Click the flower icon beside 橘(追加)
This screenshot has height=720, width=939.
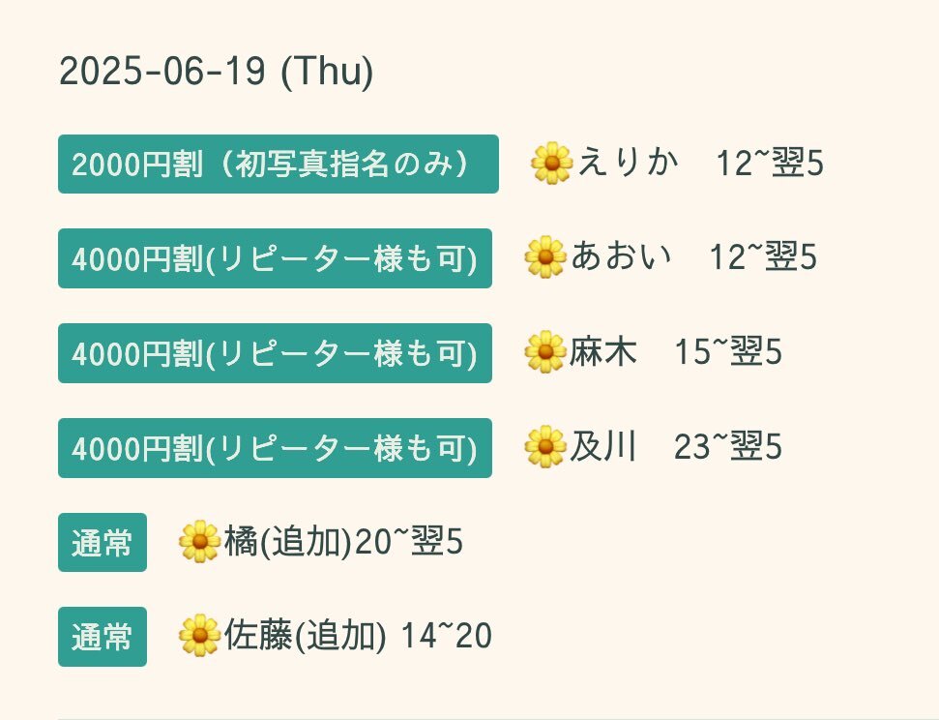click(199, 541)
